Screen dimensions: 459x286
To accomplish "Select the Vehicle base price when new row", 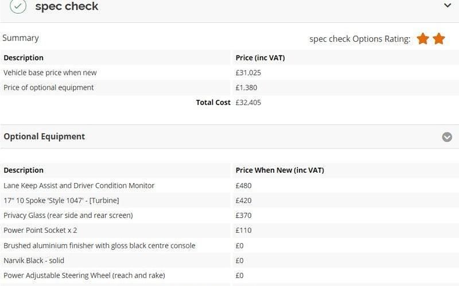I will coord(50,73).
